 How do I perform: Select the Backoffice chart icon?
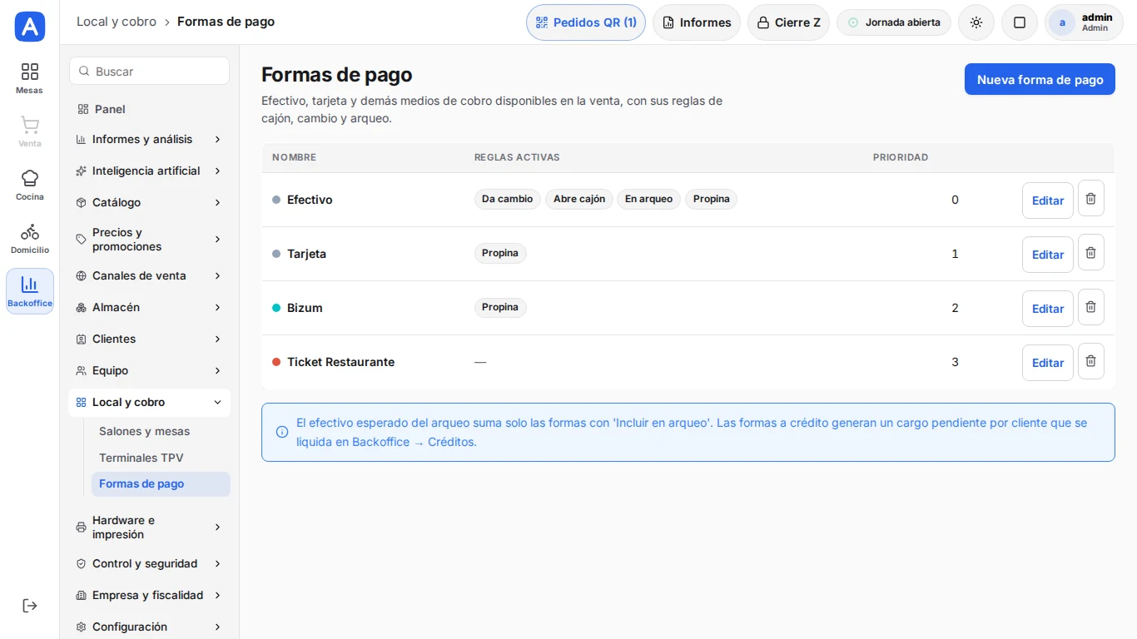point(30,291)
